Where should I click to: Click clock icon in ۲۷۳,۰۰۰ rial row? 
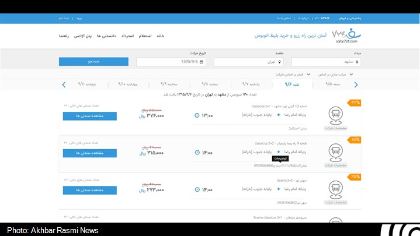tap(197, 189)
